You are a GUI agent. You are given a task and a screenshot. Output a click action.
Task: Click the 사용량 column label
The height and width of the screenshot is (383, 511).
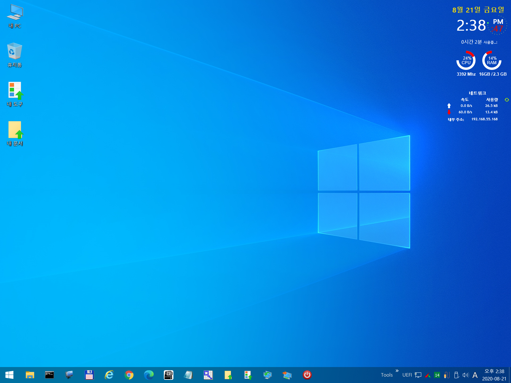pos(492,100)
